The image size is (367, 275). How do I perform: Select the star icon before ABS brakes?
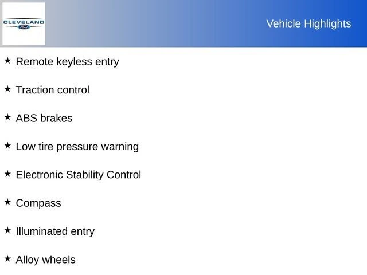7,117
